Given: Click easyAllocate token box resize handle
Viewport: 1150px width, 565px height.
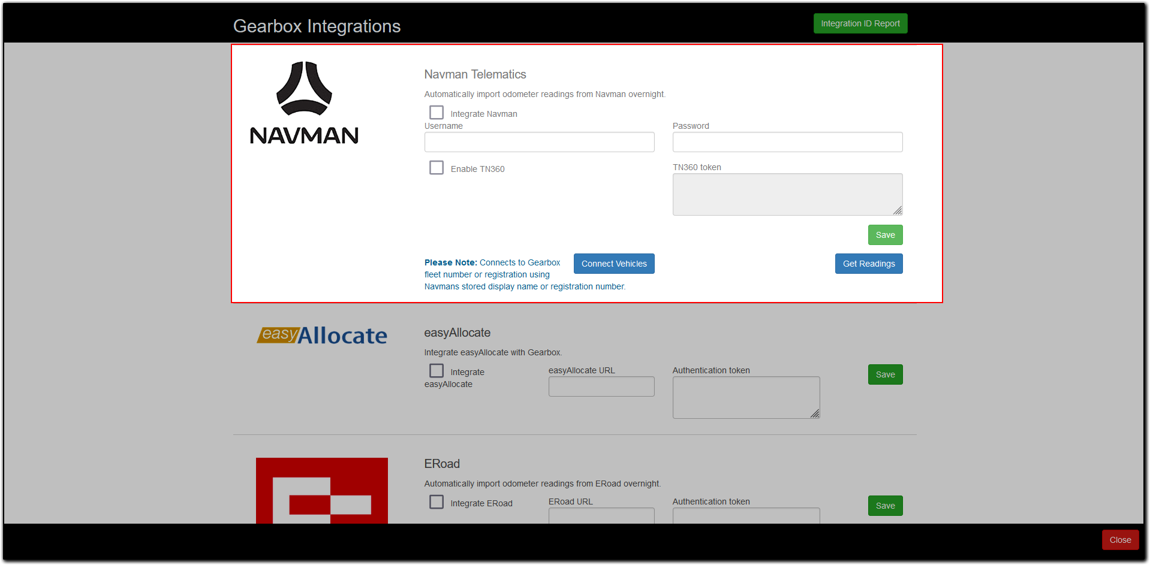Looking at the screenshot, I should [x=815, y=413].
